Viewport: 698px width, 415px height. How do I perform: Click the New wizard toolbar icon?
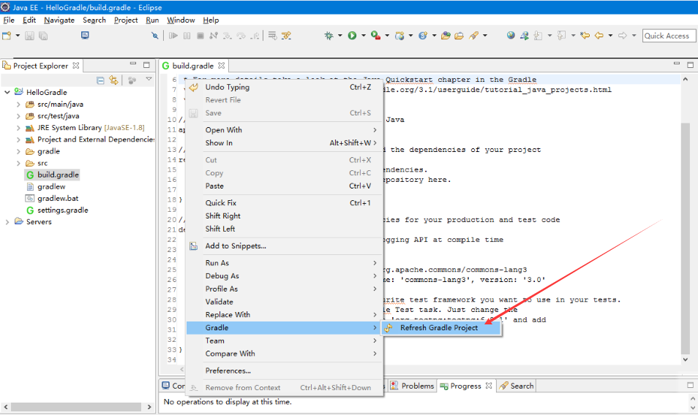(7, 36)
